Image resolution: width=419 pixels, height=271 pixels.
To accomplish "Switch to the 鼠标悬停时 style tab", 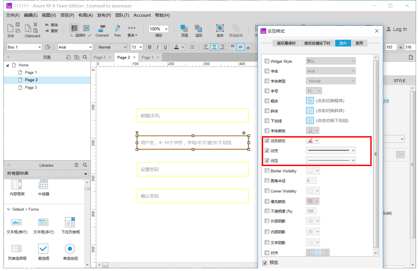I will click(x=286, y=43).
